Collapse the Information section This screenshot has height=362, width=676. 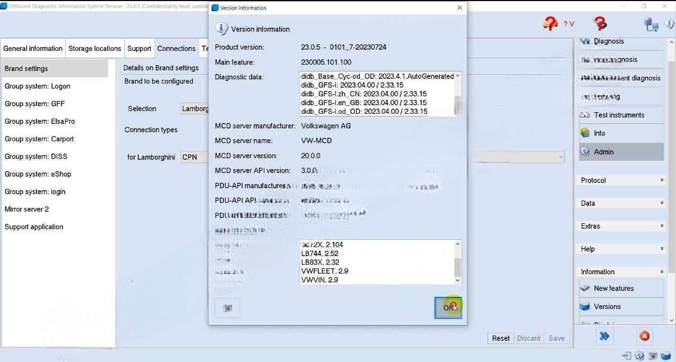coord(621,271)
